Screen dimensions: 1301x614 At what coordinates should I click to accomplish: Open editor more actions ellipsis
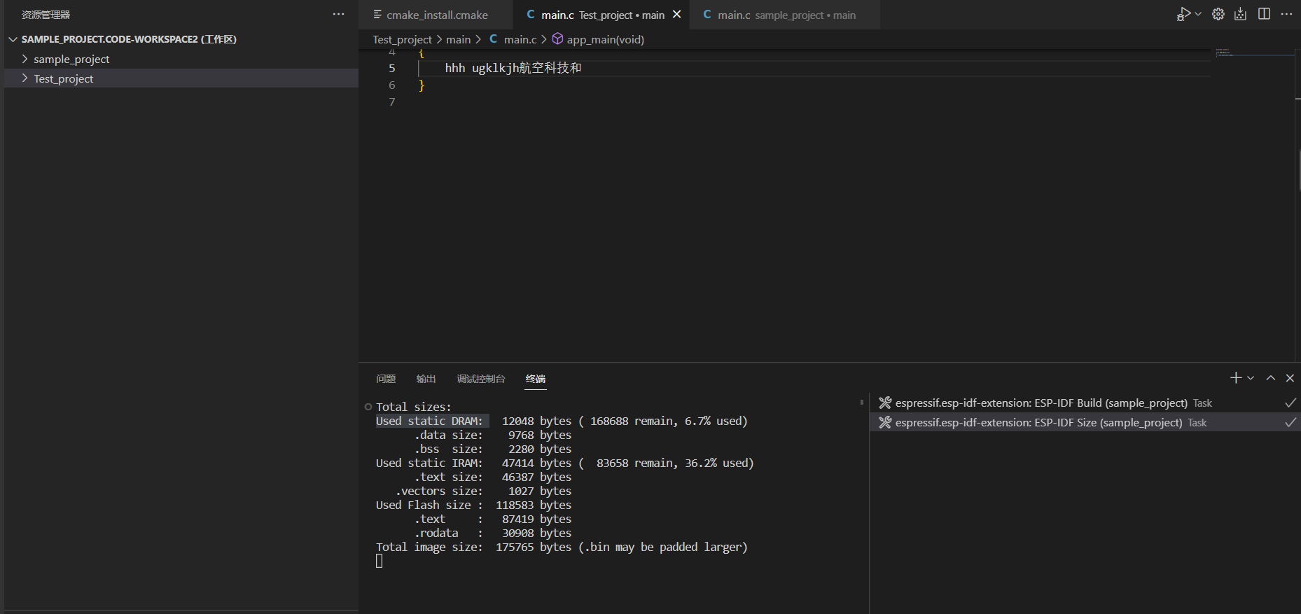click(x=1286, y=14)
